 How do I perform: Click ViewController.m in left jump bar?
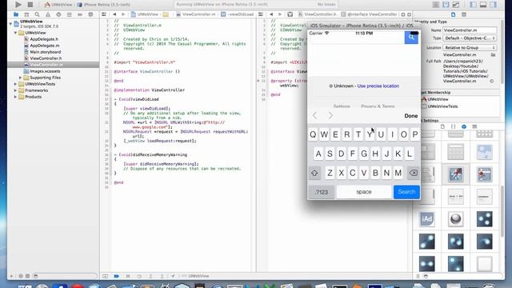click(x=196, y=14)
